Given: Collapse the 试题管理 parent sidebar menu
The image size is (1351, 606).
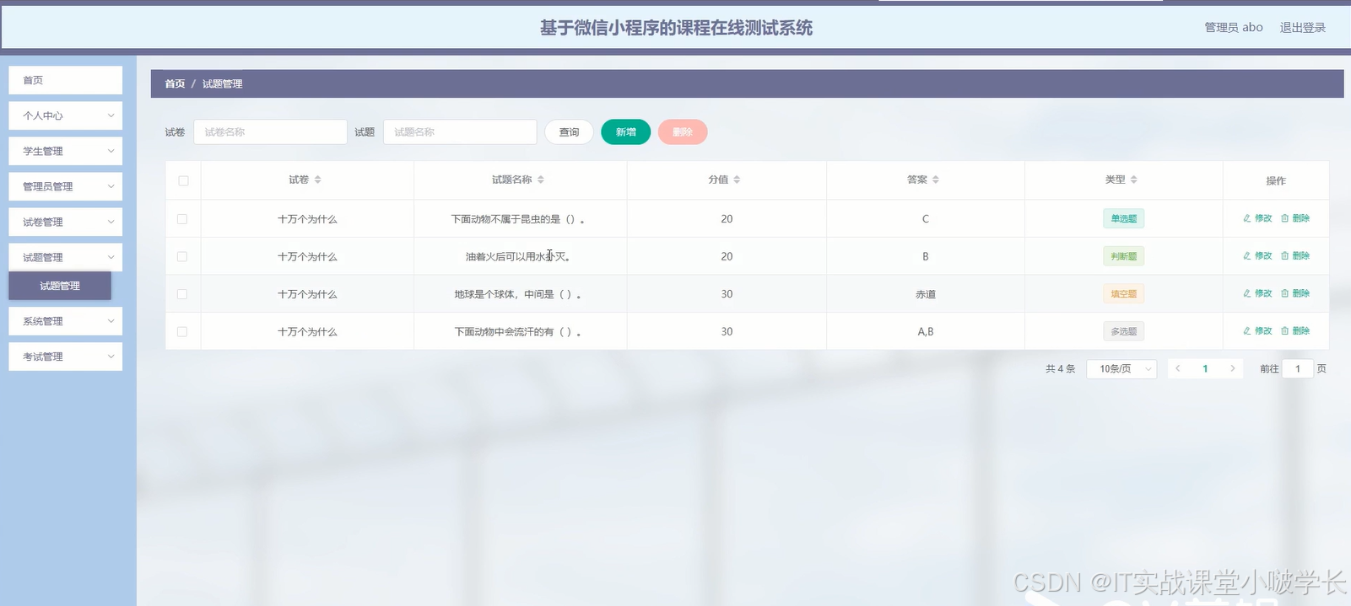Looking at the screenshot, I should pos(66,257).
